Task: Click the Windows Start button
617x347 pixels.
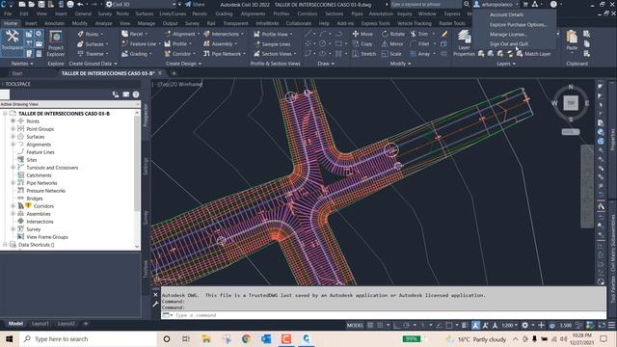Action: pos(9,338)
